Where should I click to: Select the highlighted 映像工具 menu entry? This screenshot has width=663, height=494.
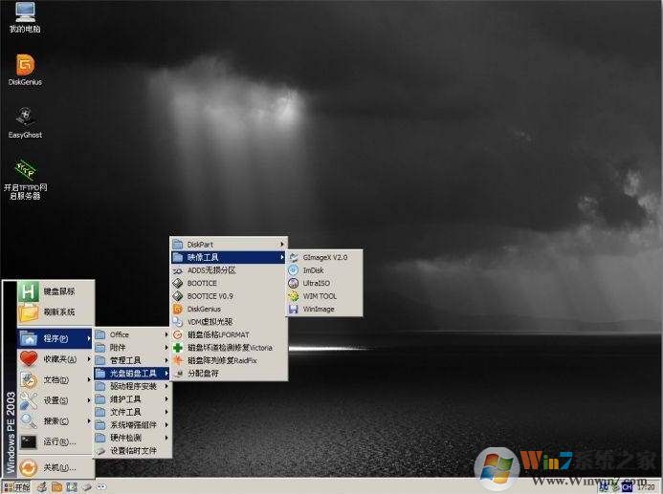[229, 257]
